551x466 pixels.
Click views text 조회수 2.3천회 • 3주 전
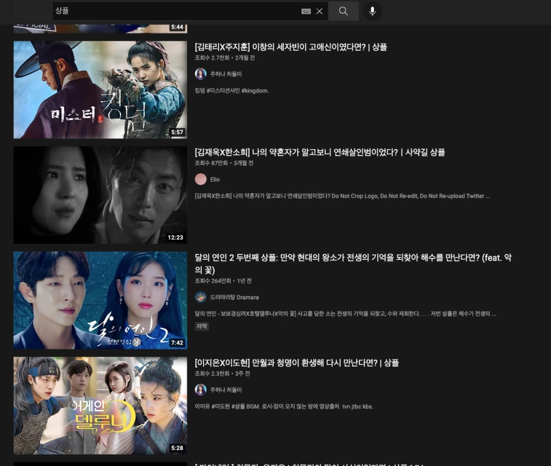[x=223, y=374]
